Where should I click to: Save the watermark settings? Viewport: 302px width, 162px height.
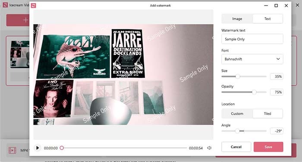click(x=268, y=147)
